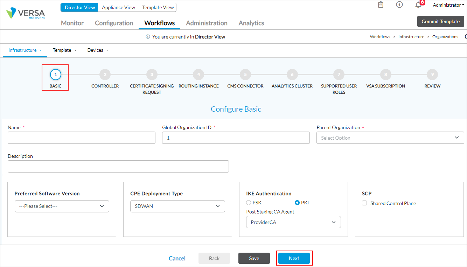The height and width of the screenshot is (267, 467).
Task: Select step 9 Review circle
Action: pyautogui.click(x=432, y=74)
